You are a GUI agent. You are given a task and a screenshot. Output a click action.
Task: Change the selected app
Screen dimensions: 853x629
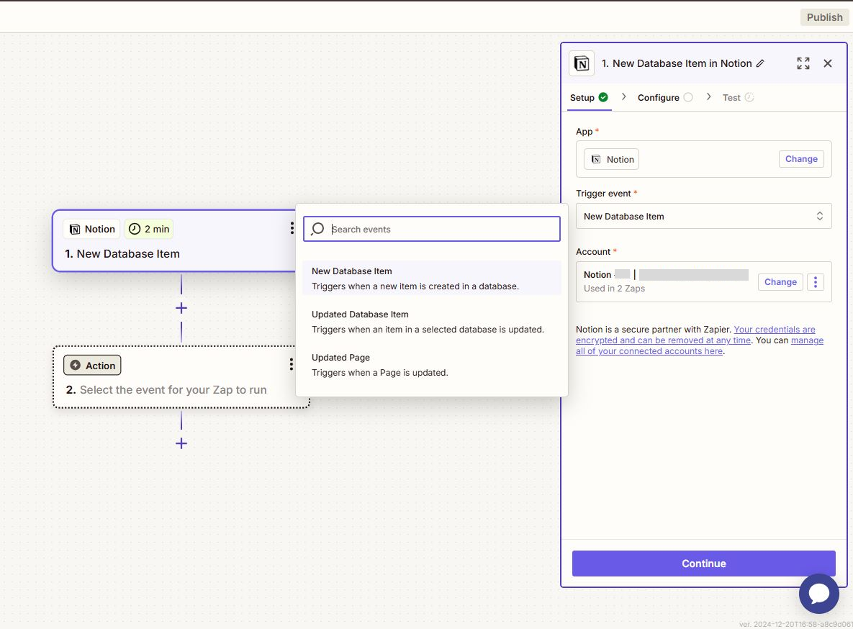(x=801, y=159)
